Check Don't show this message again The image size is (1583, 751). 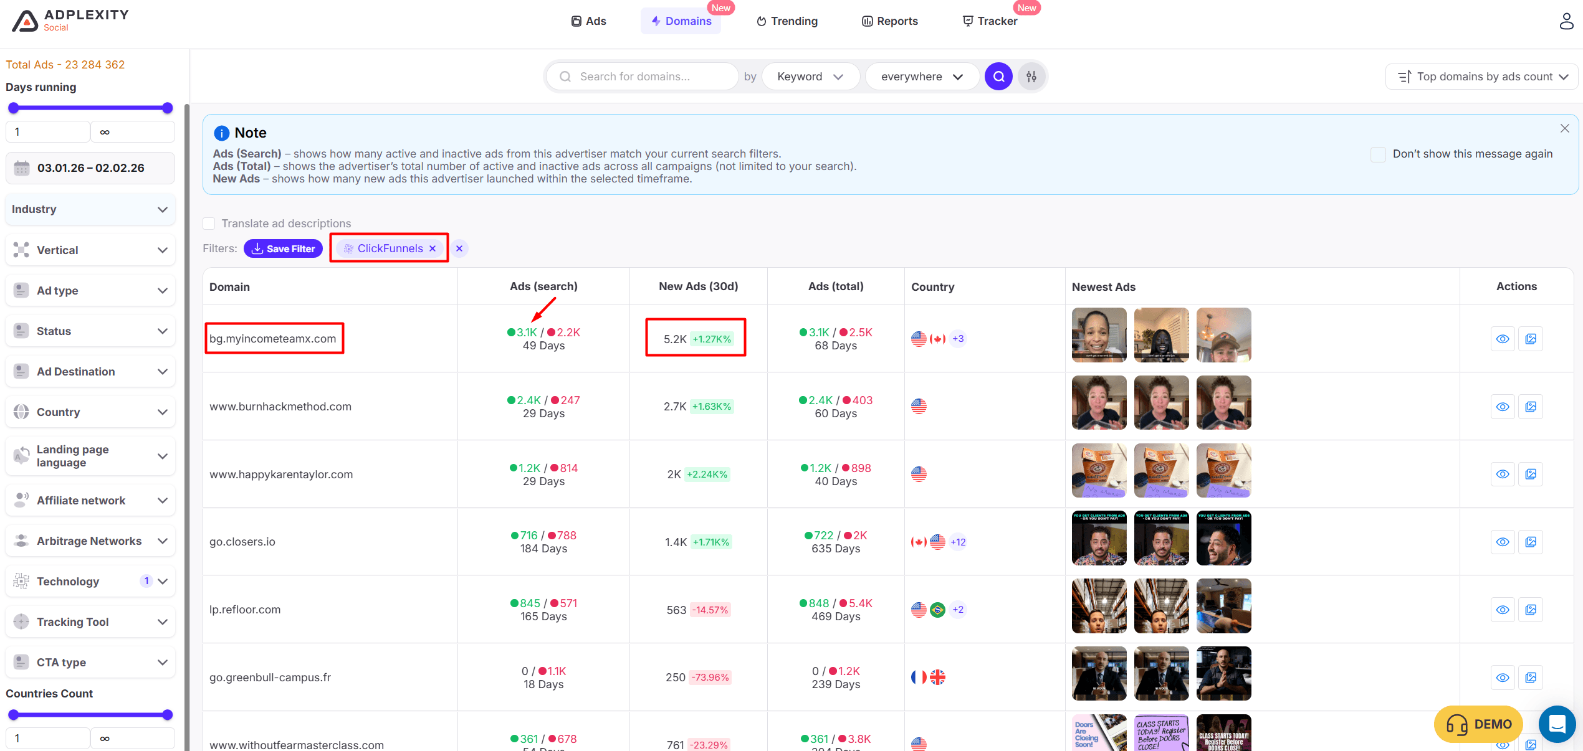click(1378, 154)
